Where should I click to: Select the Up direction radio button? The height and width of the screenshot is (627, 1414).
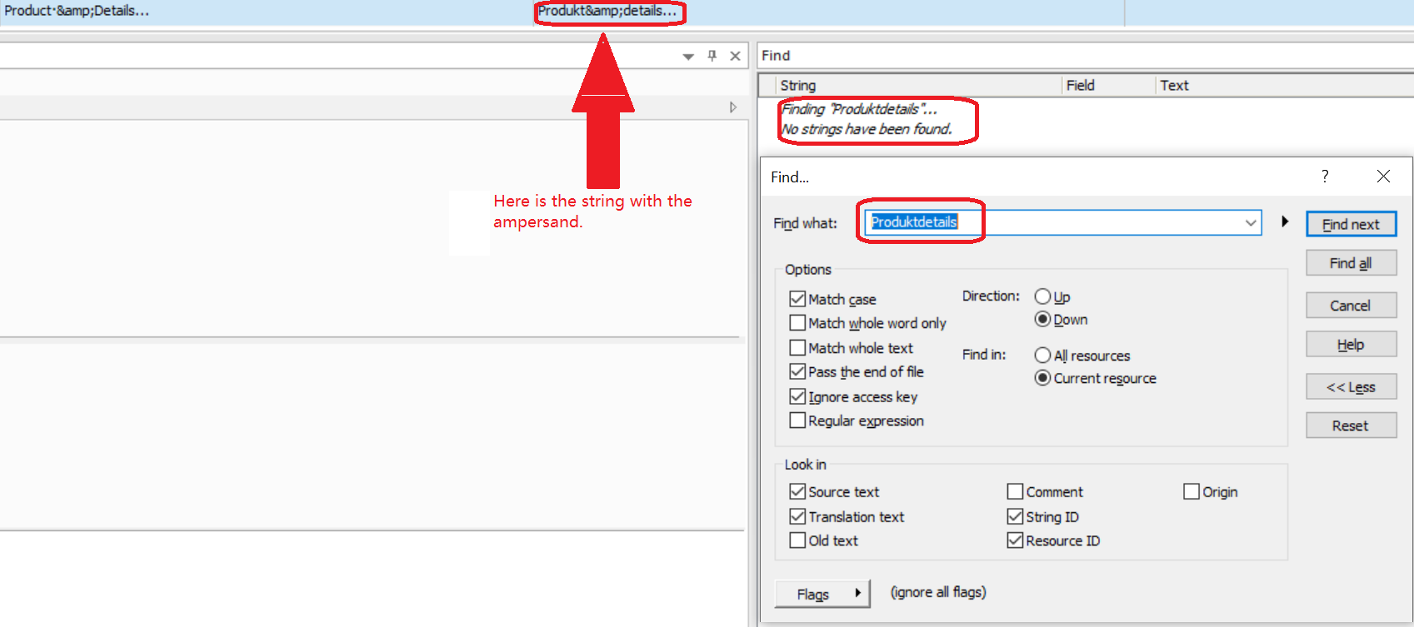pyautogui.click(x=1042, y=296)
